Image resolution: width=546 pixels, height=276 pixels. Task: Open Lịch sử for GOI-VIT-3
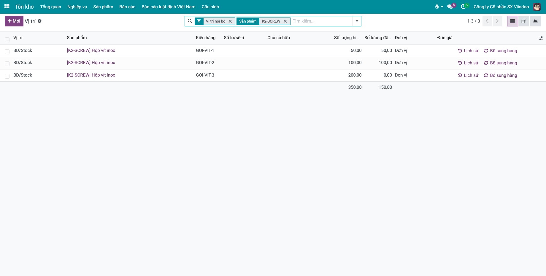click(x=468, y=75)
